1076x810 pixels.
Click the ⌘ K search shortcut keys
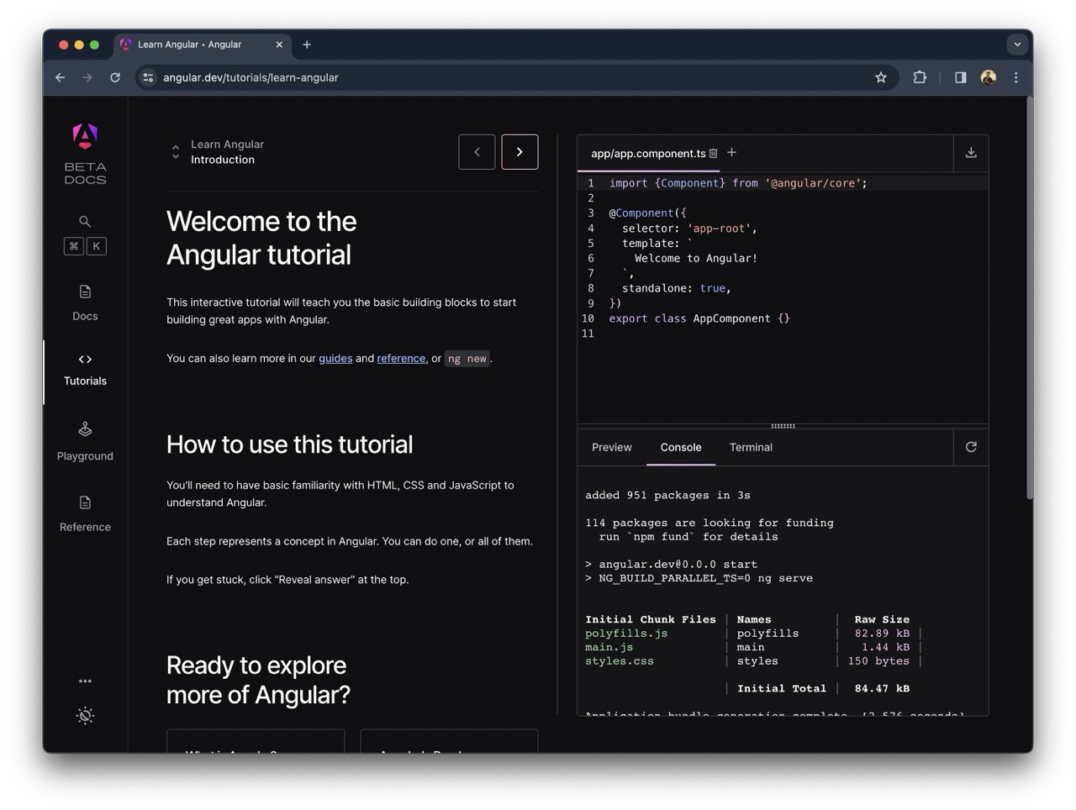click(85, 246)
